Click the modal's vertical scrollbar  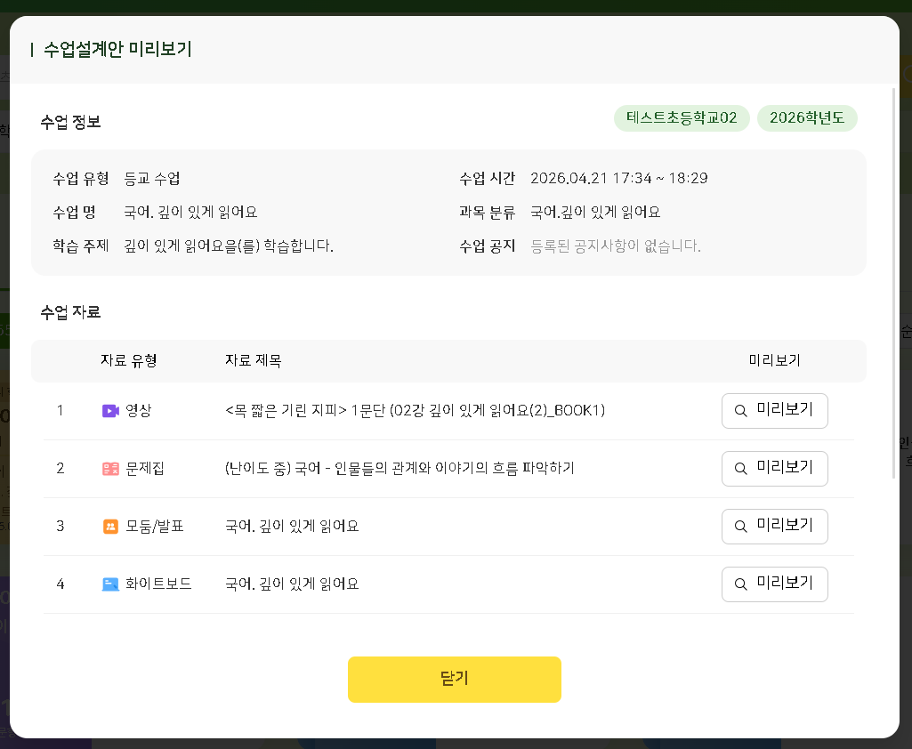point(894,283)
